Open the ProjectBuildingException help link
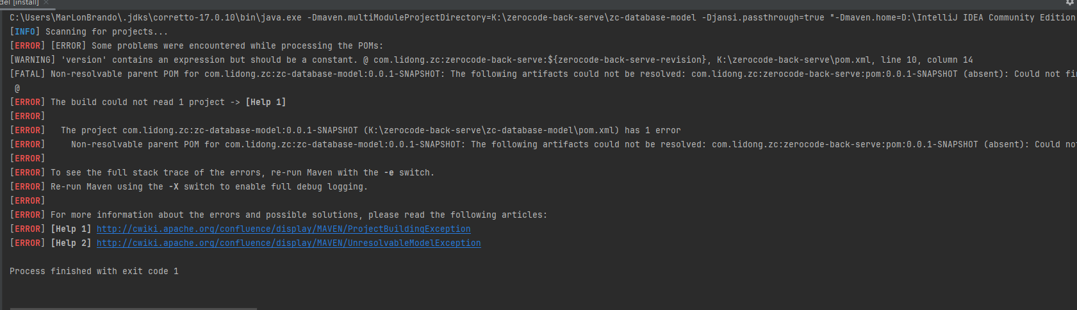This screenshot has height=310, width=1077. point(283,229)
